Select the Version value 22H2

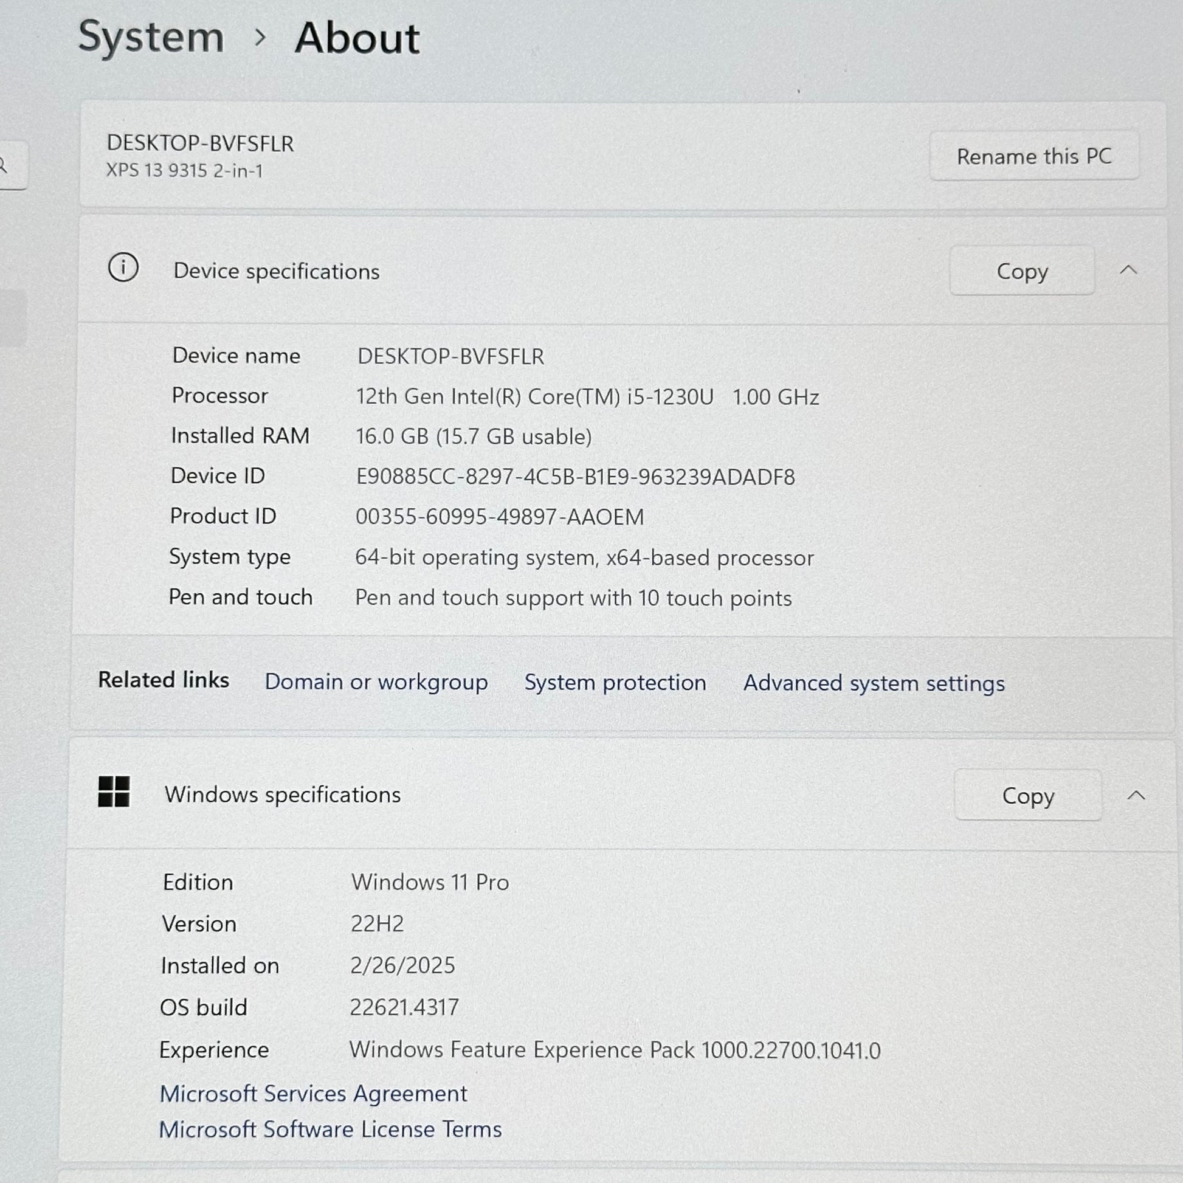(377, 924)
